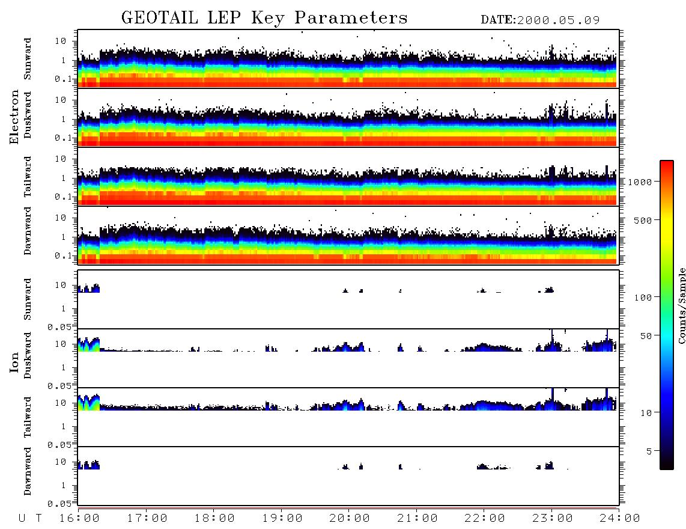
Task: Click the 24:00 time tick label
Action: pos(620,519)
